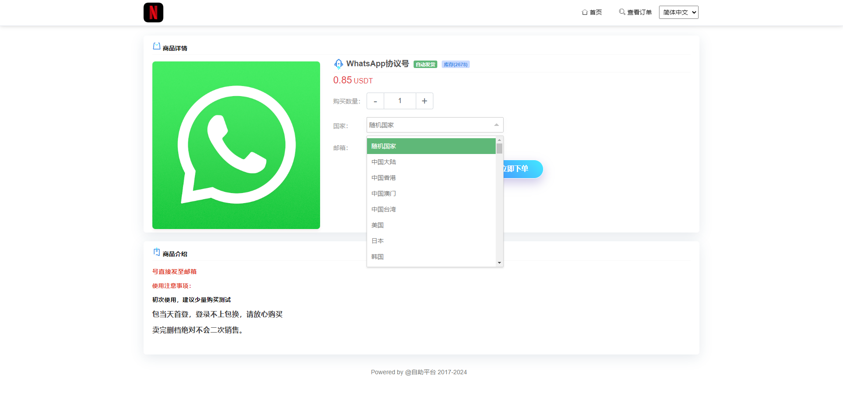Viewport: 843px width, 401px height.
Task: Select 随机国家 option in list
Action: coord(431,146)
